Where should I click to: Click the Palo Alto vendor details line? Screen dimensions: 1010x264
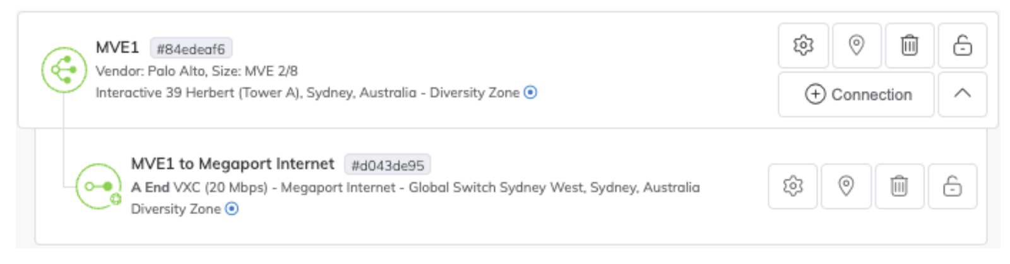click(196, 71)
